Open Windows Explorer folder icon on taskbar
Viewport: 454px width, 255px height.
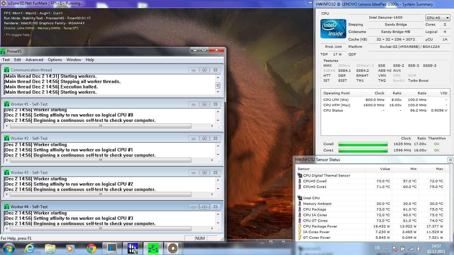[x=50, y=248]
